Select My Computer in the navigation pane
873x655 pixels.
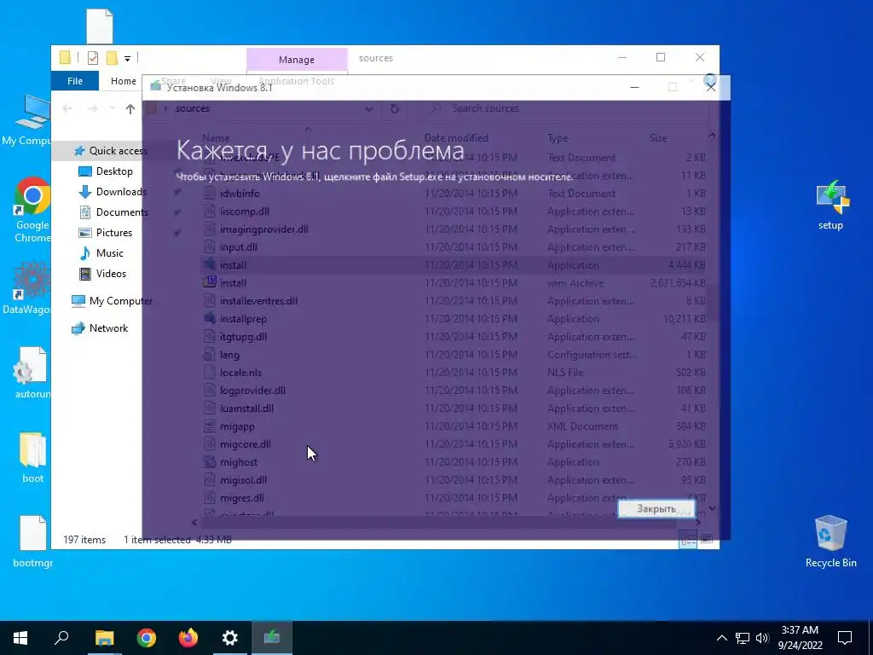point(120,301)
